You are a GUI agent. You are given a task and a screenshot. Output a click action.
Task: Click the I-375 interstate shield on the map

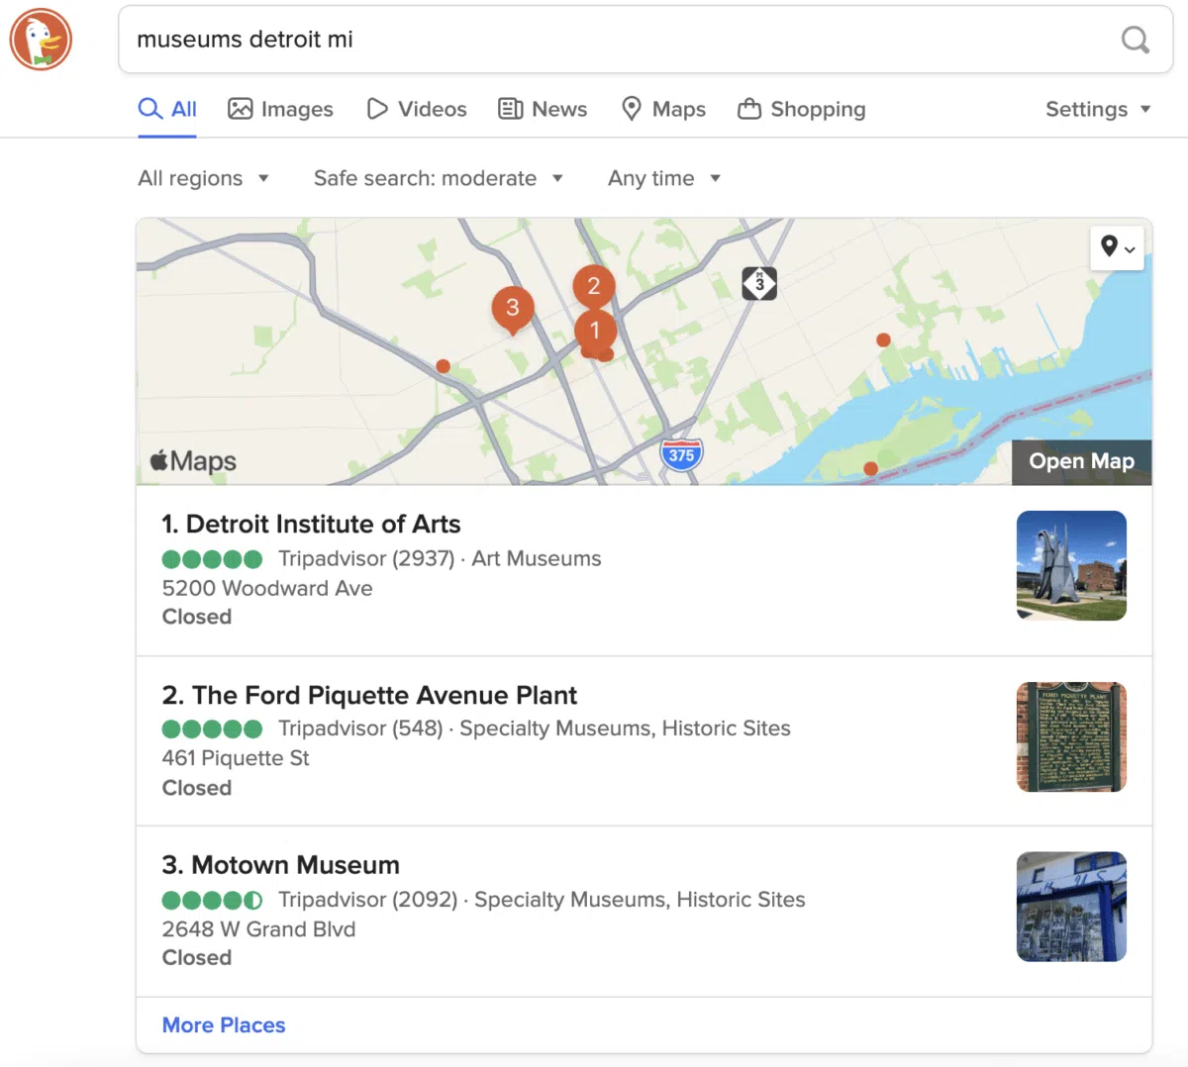tap(681, 455)
